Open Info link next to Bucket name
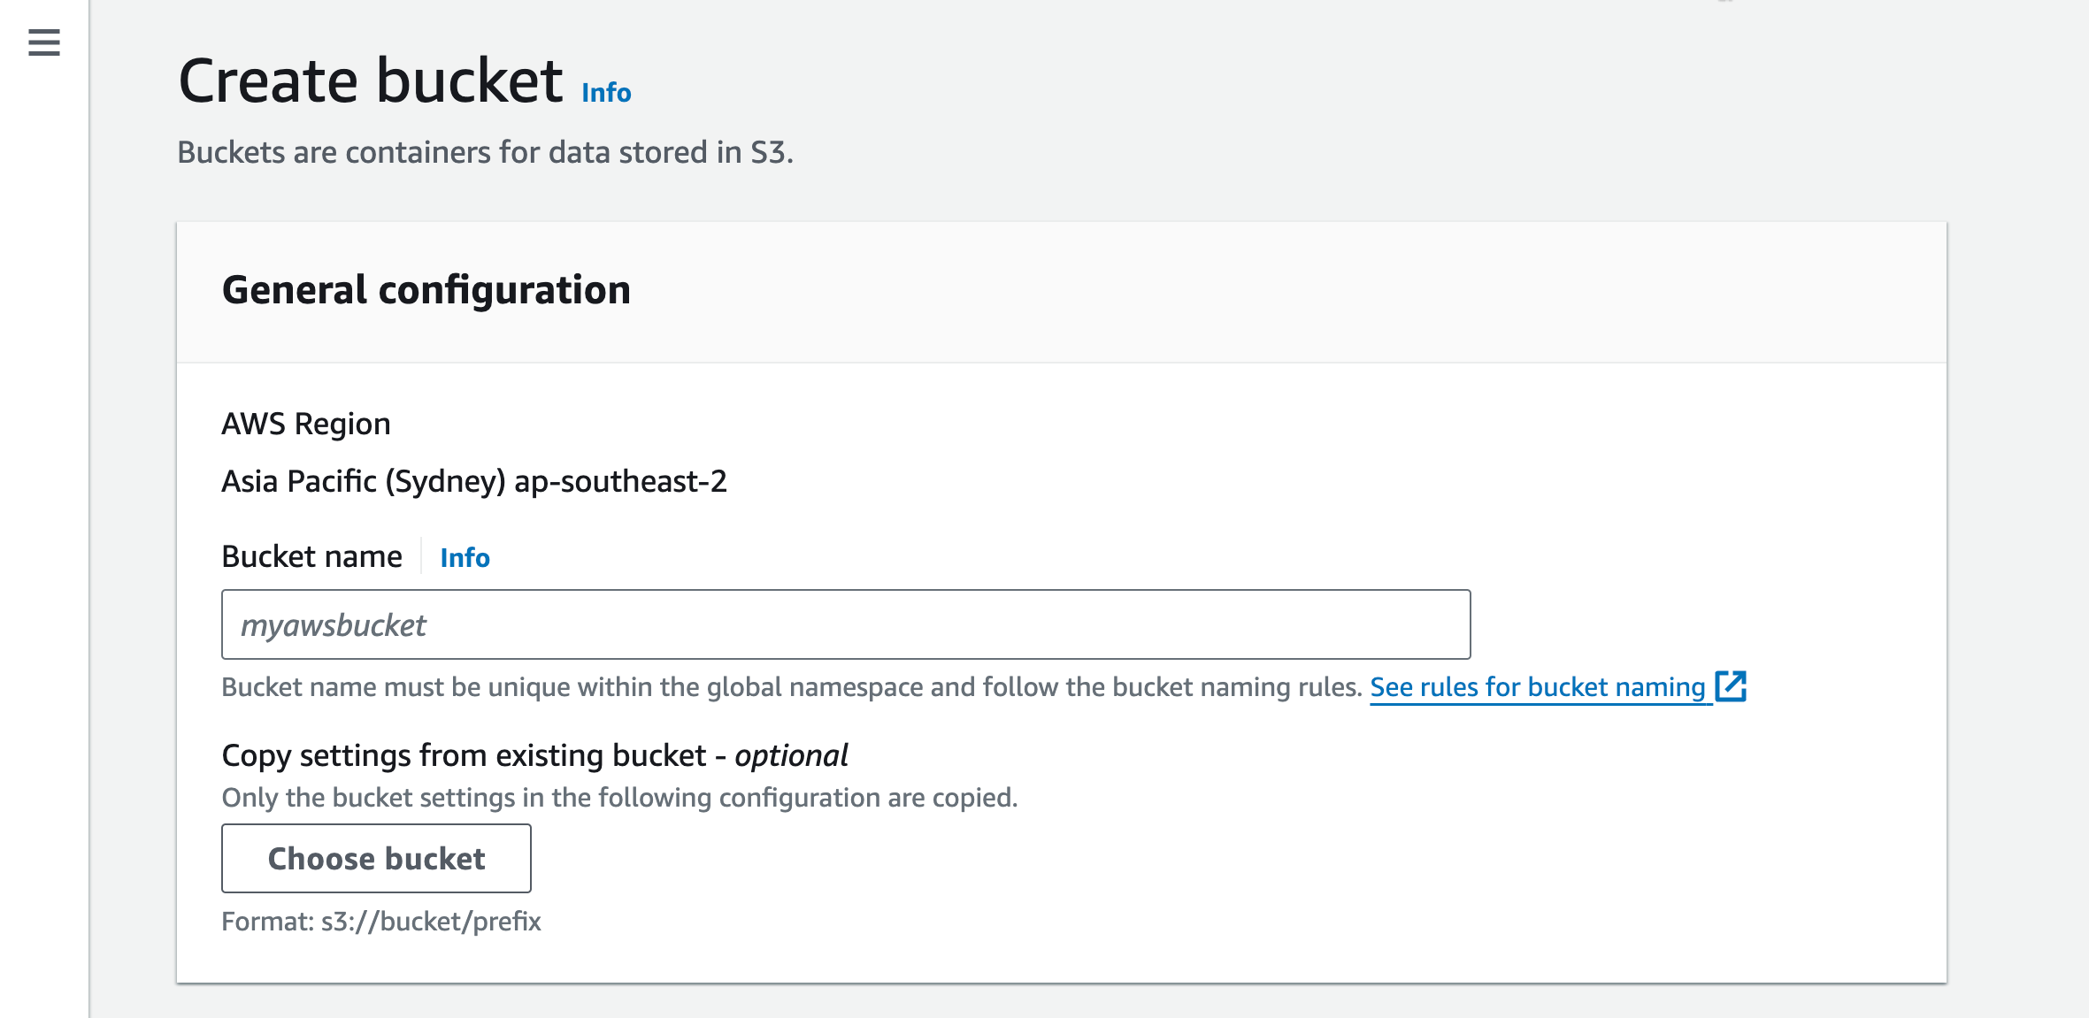The image size is (2089, 1018). coord(465,558)
